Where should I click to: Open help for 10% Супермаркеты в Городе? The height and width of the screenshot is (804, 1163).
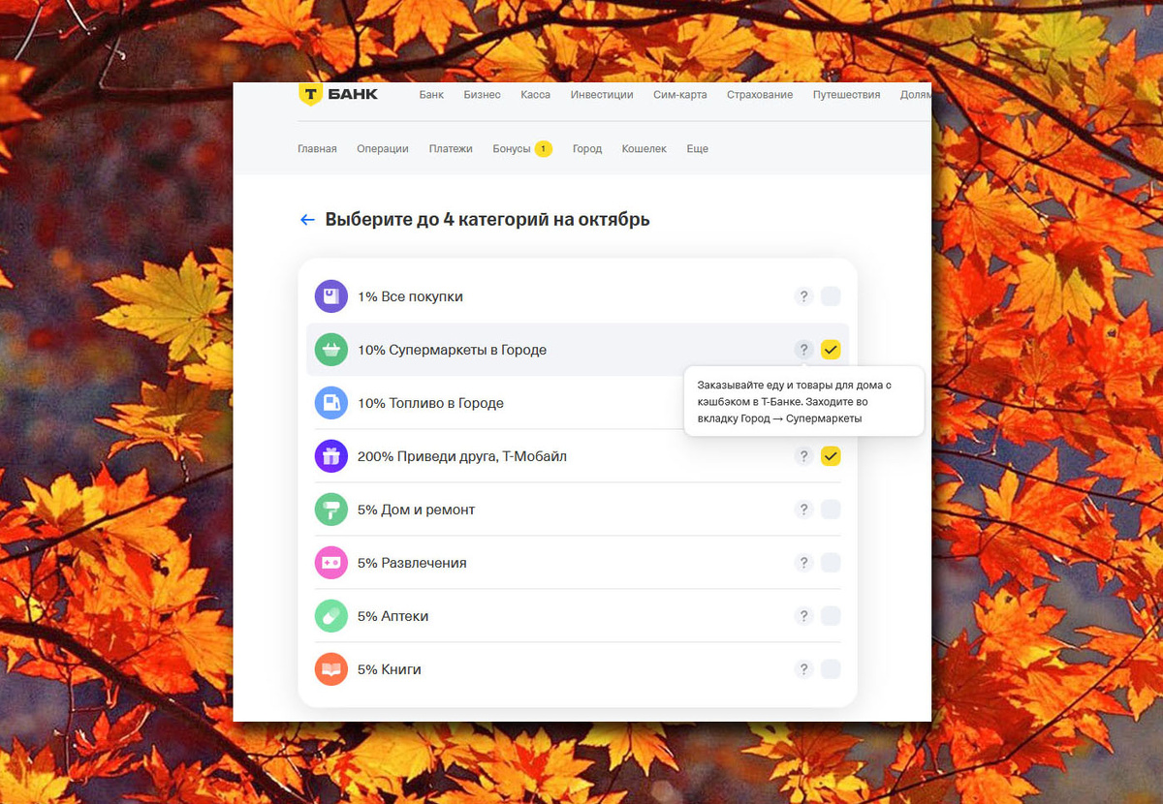point(802,350)
